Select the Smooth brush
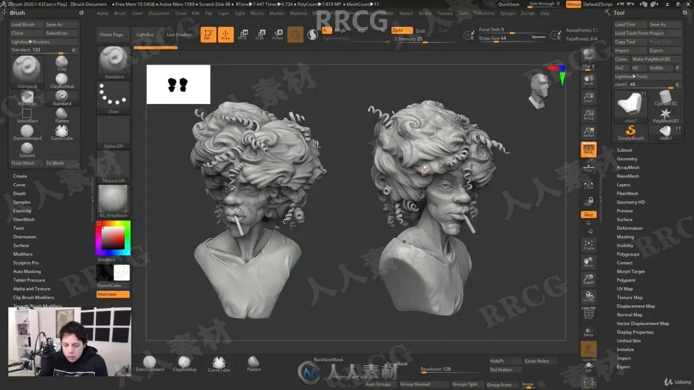 [27, 149]
